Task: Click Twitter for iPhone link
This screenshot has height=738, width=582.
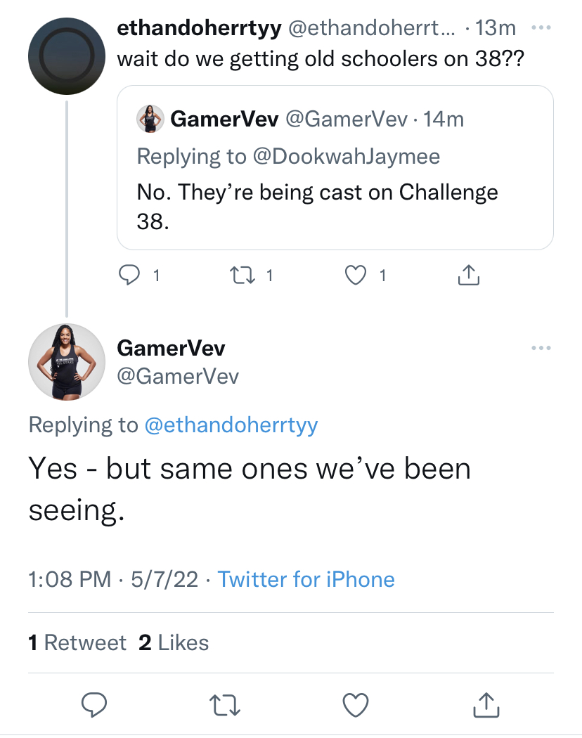Action: (306, 579)
